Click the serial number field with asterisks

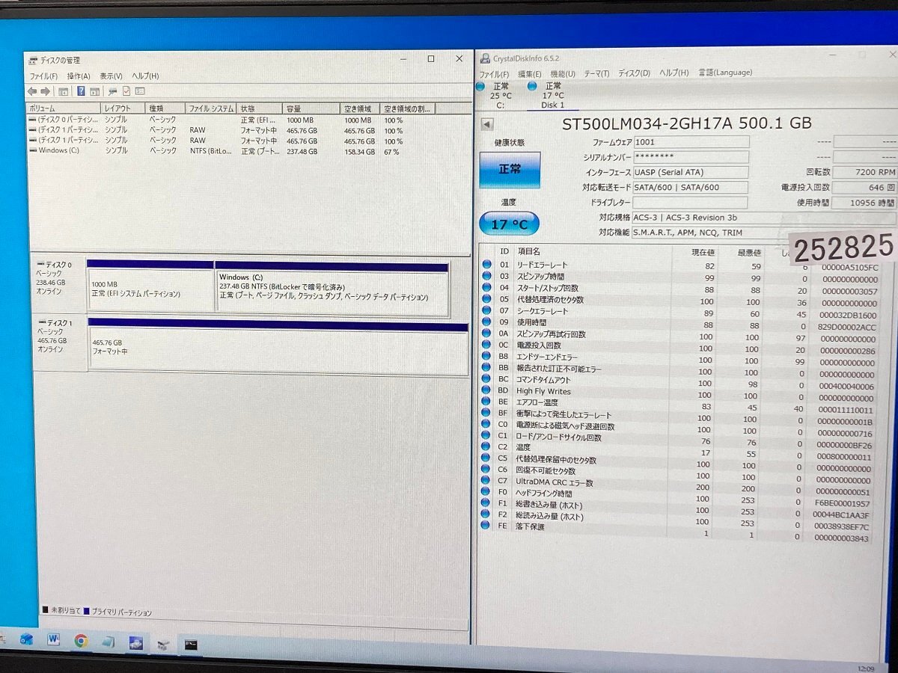[691, 157]
